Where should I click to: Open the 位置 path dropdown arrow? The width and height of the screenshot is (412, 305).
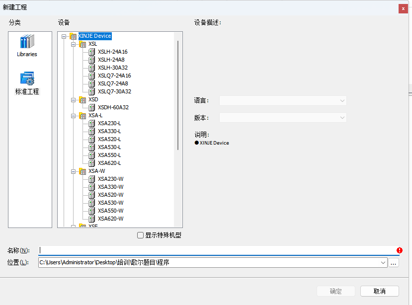[383, 262]
